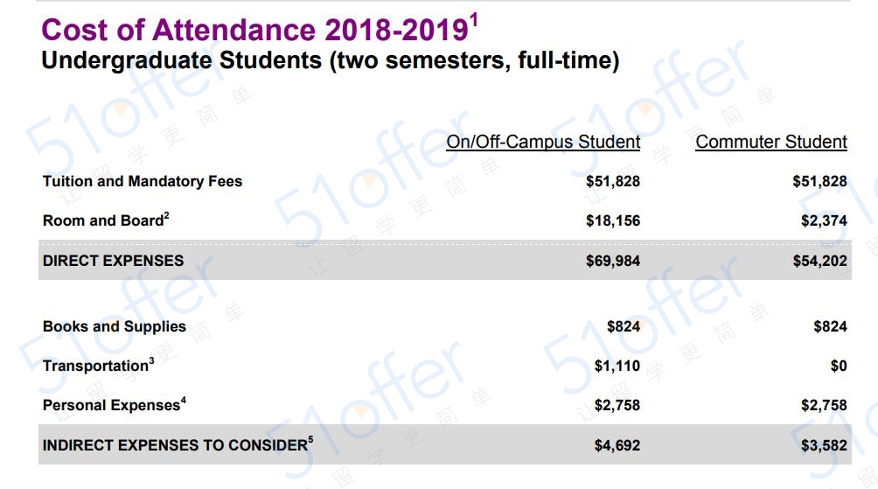Click the Commuter Student column header
Viewport: 878px width, 489px height.
coord(771,142)
